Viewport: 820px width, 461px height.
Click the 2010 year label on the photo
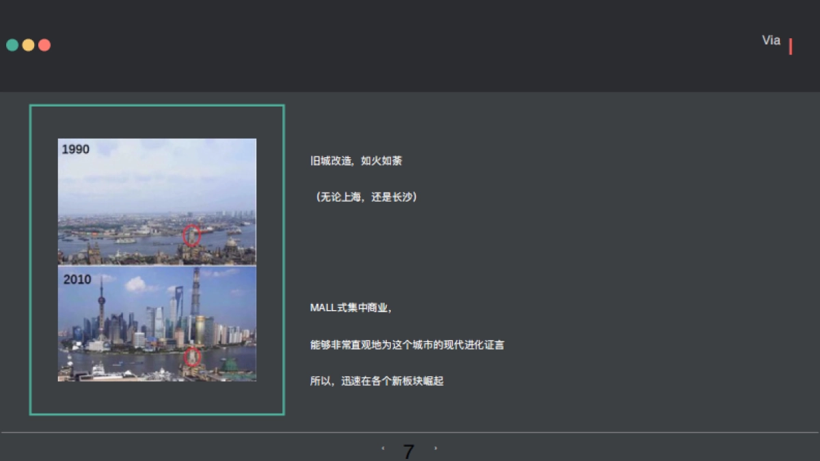77,279
